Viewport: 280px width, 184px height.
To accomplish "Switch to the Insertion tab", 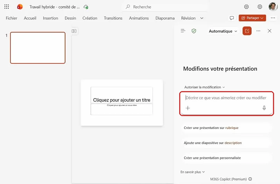I will pyautogui.click(x=50, y=18).
